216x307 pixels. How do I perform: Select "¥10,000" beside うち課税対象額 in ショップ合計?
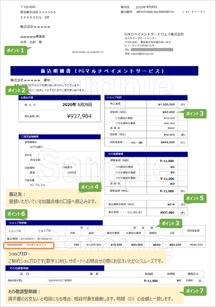pyautogui.click(x=170, y=118)
